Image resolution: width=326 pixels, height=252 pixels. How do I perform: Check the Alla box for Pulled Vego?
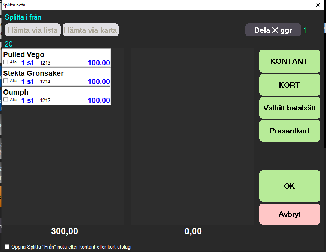tap(5, 62)
